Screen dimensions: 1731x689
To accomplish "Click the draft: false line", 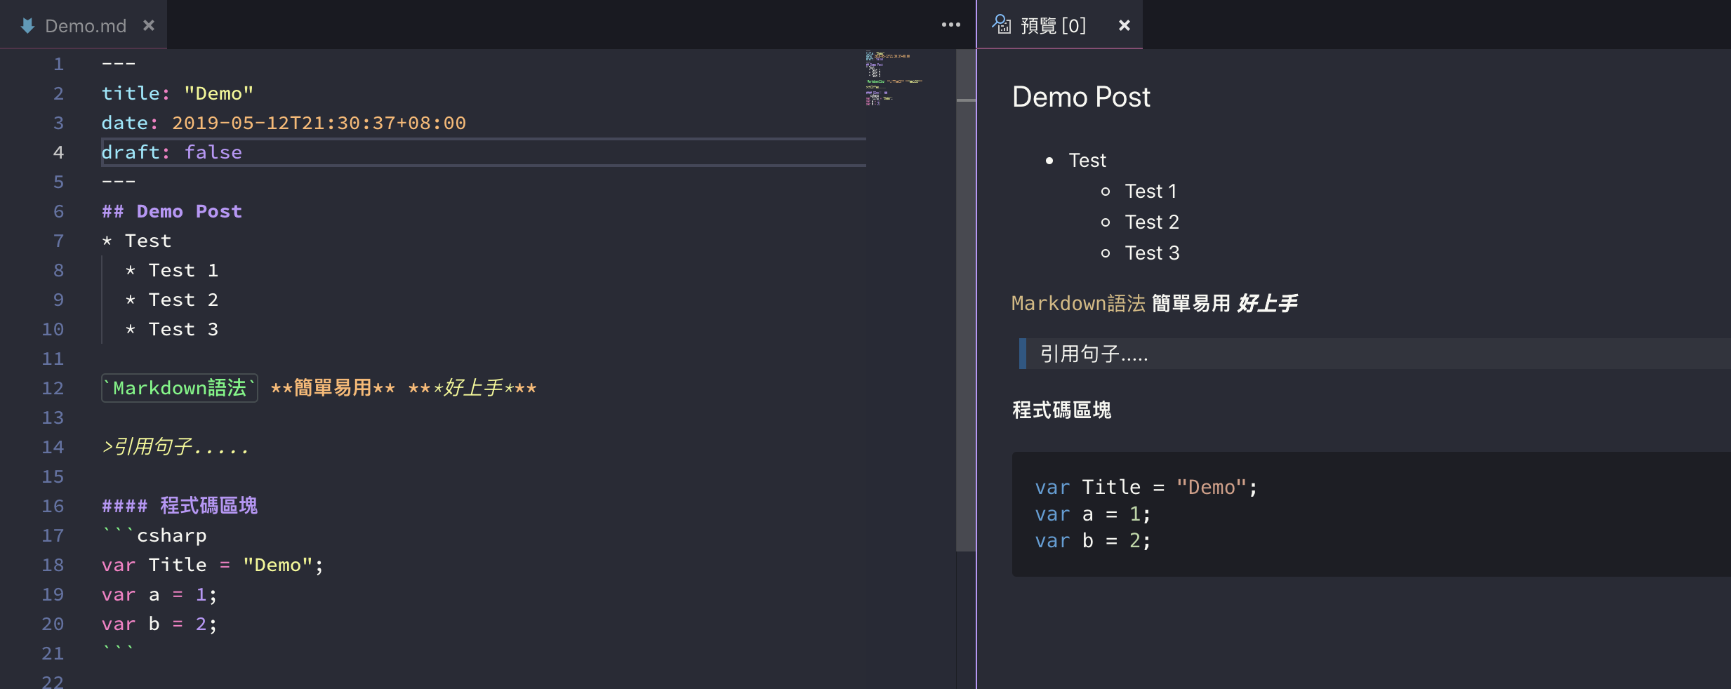I will (x=172, y=152).
